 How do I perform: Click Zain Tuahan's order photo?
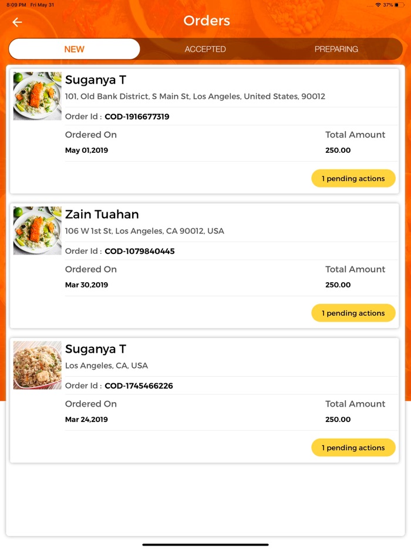point(36,230)
